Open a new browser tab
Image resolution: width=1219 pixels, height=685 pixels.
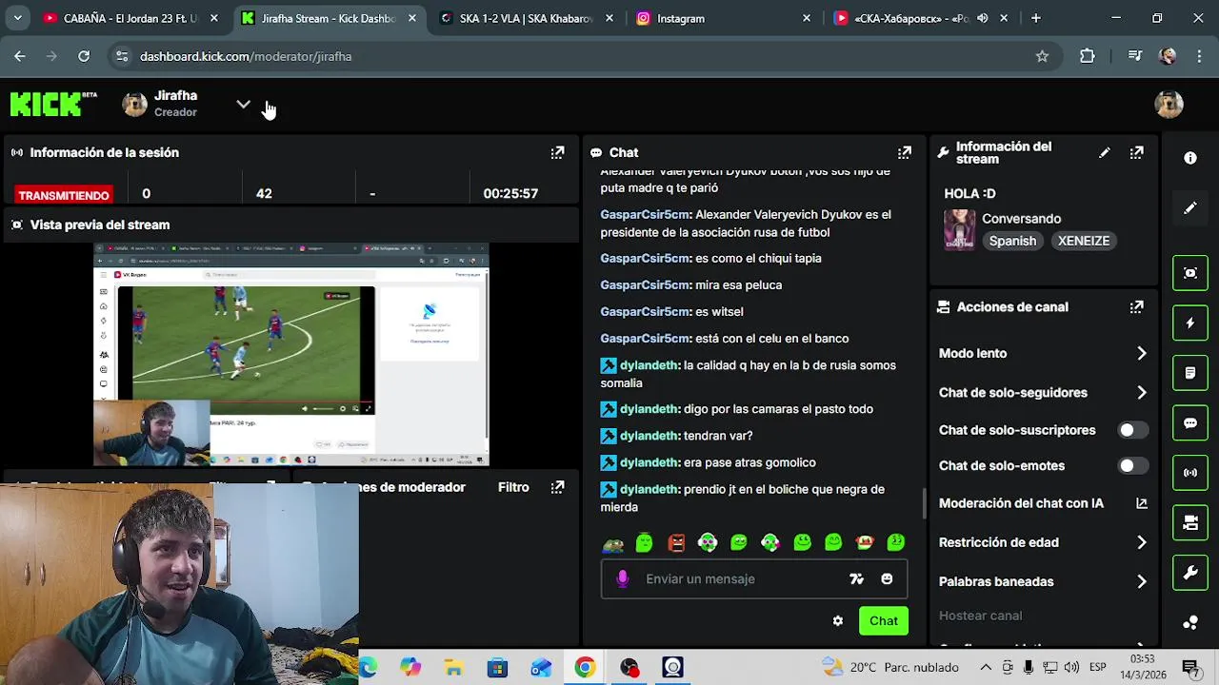(1036, 18)
